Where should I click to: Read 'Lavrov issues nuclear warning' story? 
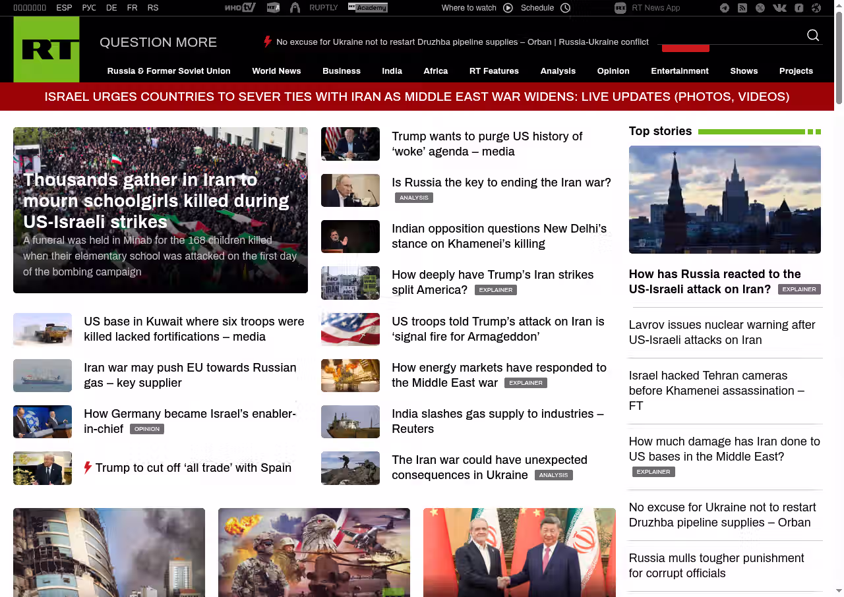coord(722,332)
